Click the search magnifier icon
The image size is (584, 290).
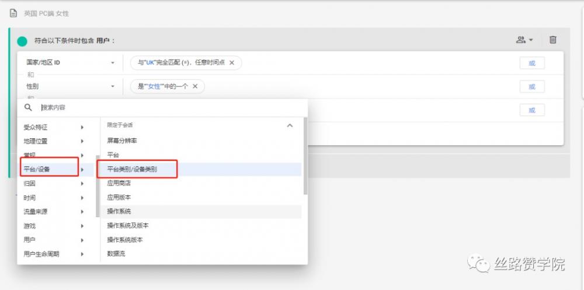click(x=28, y=107)
